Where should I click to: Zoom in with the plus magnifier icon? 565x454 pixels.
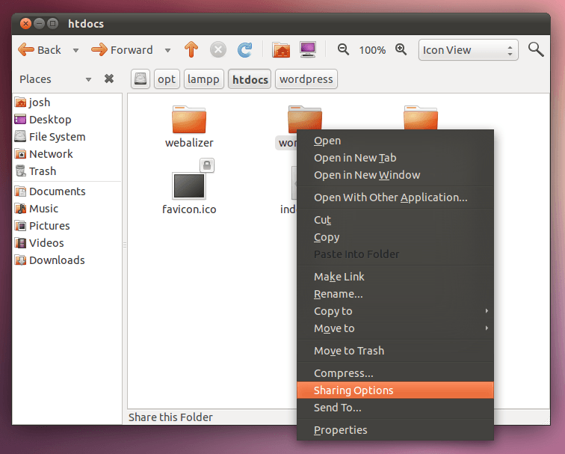401,49
